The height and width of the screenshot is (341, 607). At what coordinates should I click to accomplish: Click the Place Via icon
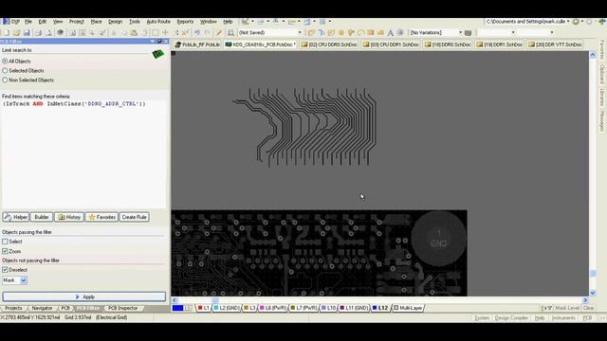click(x=351, y=33)
